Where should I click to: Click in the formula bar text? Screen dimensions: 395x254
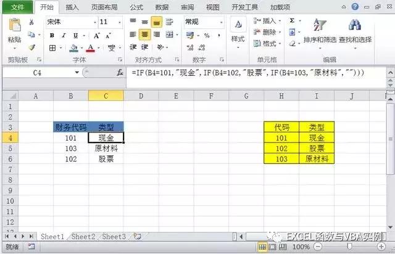tap(247, 73)
